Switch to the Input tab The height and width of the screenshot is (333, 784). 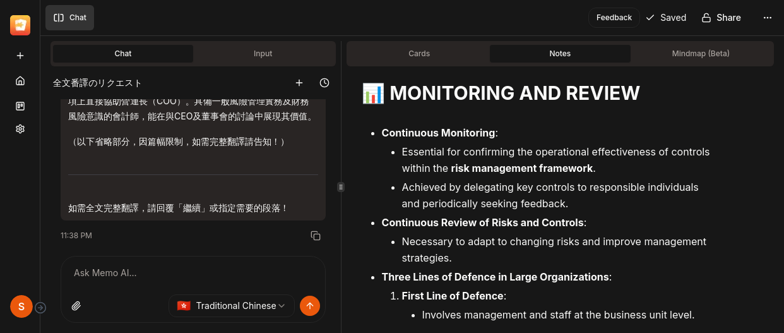coord(263,54)
